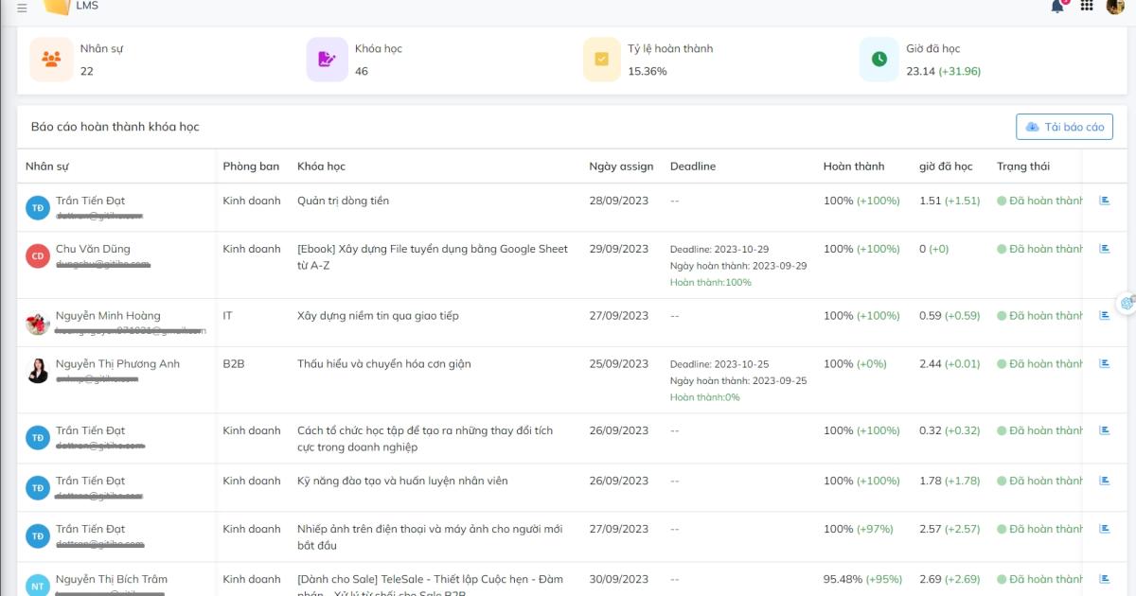Download report with Tải báo cáo button

[1064, 127]
